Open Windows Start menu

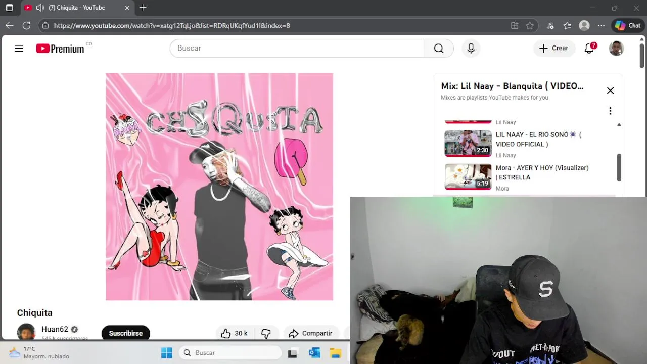click(x=166, y=353)
